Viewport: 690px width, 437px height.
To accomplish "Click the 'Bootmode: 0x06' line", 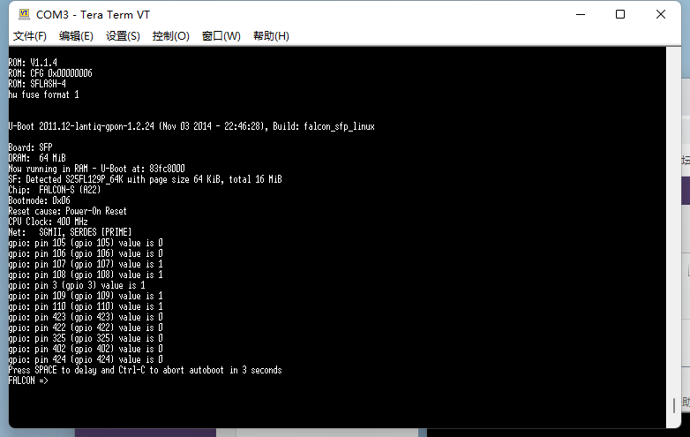I will pos(39,200).
